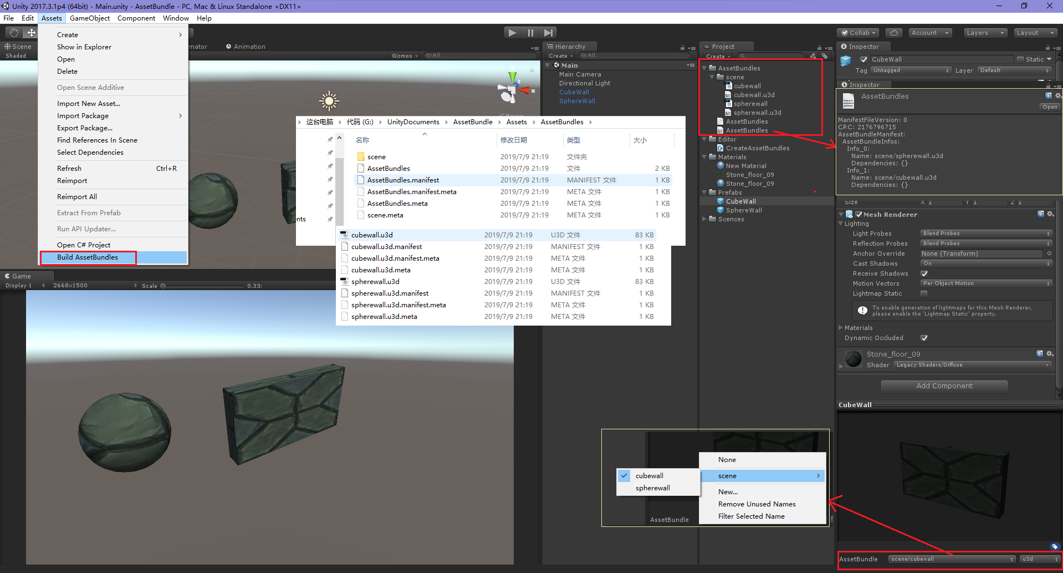1063x573 pixels.
Task: Open Mesh Renderer gear settings icon
Action: 1050,214
